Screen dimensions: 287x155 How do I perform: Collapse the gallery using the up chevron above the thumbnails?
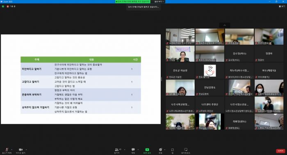pos(225,25)
